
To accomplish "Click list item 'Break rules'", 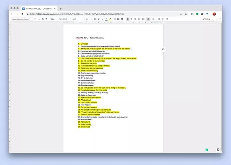I will click(86, 127).
